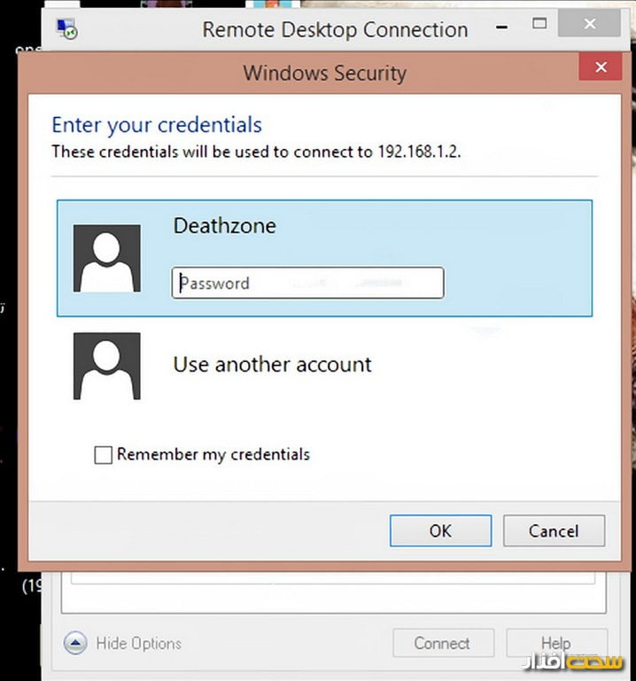Collapse options using the Hide Options arrow
Viewport: 636px width, 681px height.
point(75,644)
